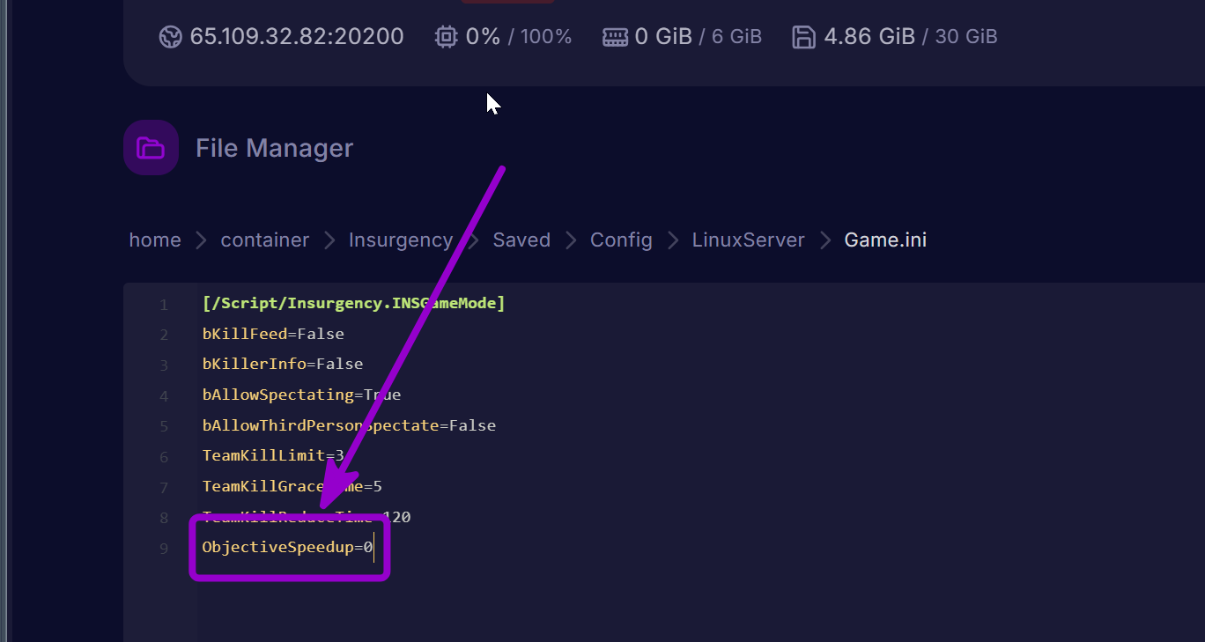The height and width of the screenshot is (642, 1205).
Task: Click the disk save icon beside 4.86 GiB
Action: pos(803,37)
